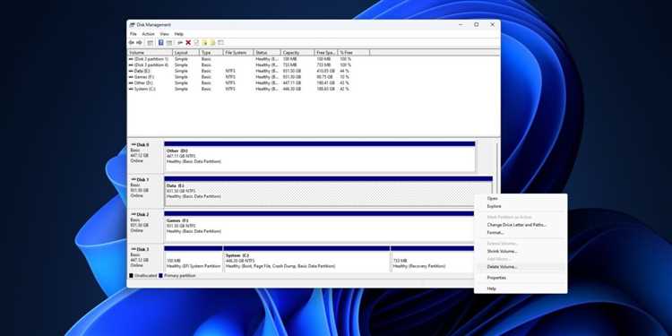The image size is (672, 336).
Task: Click the red X delete toolbar icon
Action: (188, 42)
